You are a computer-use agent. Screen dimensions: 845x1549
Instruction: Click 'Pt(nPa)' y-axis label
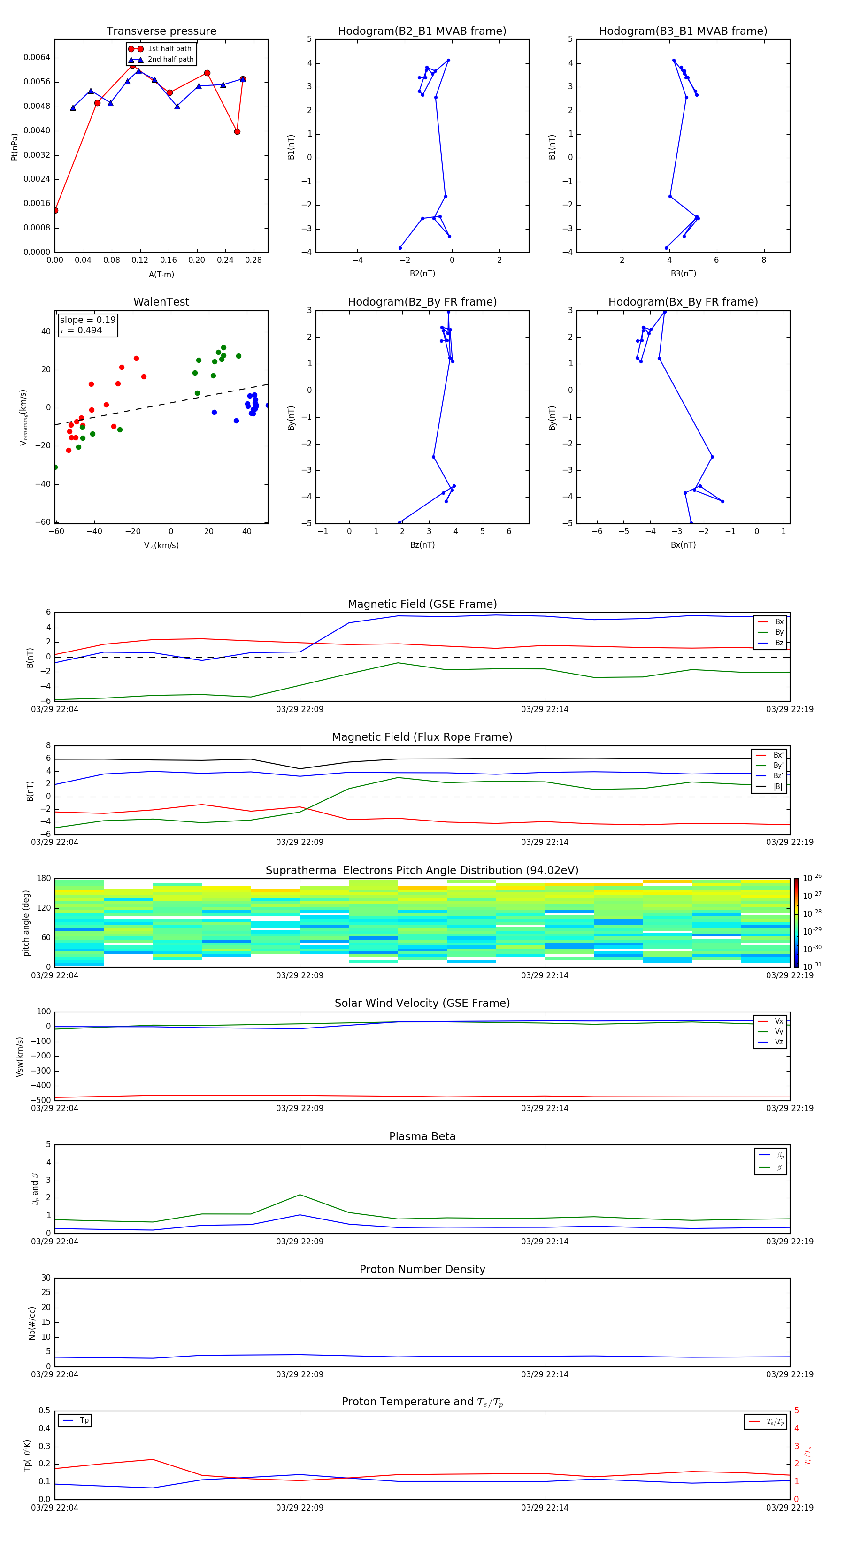tap(15, 147)
